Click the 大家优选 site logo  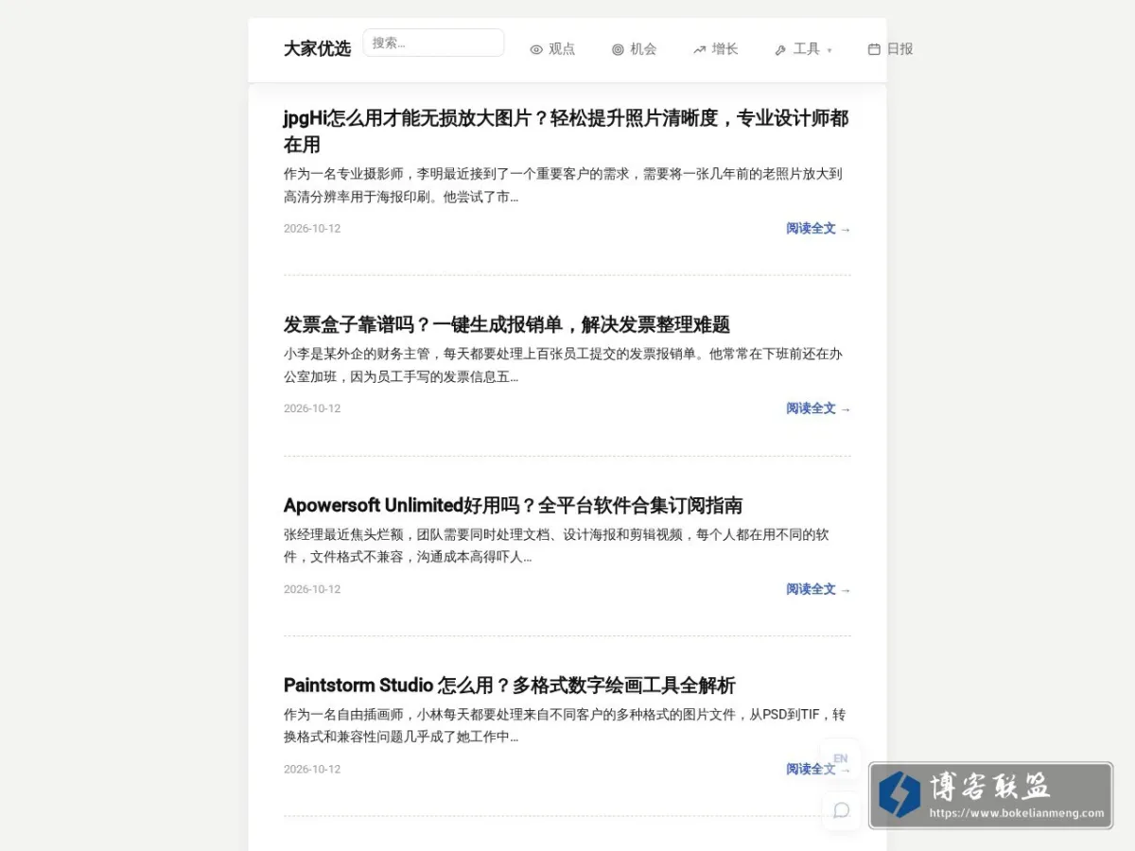pyautogui.click(x=317, y=48)
